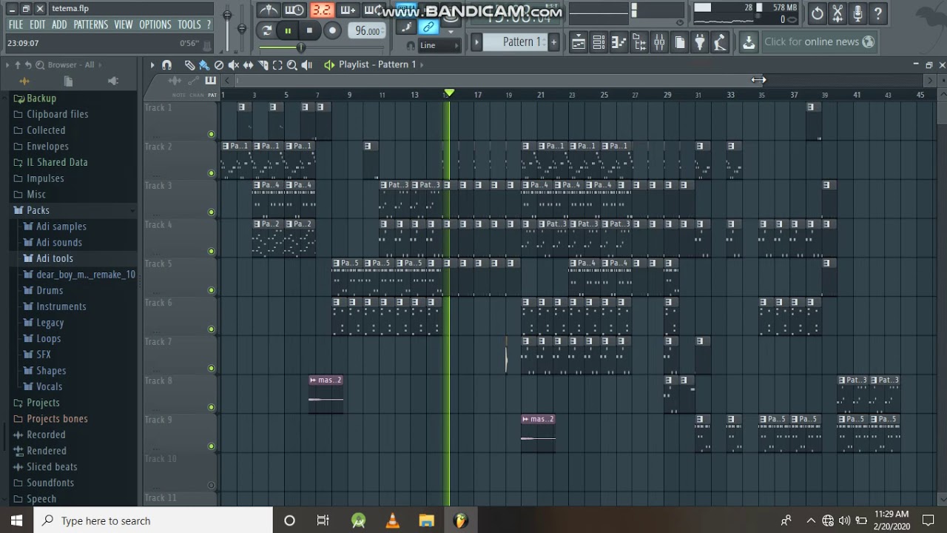Select the Slip tool
Viewport: 947px width, 533px height.
point(248,65)
